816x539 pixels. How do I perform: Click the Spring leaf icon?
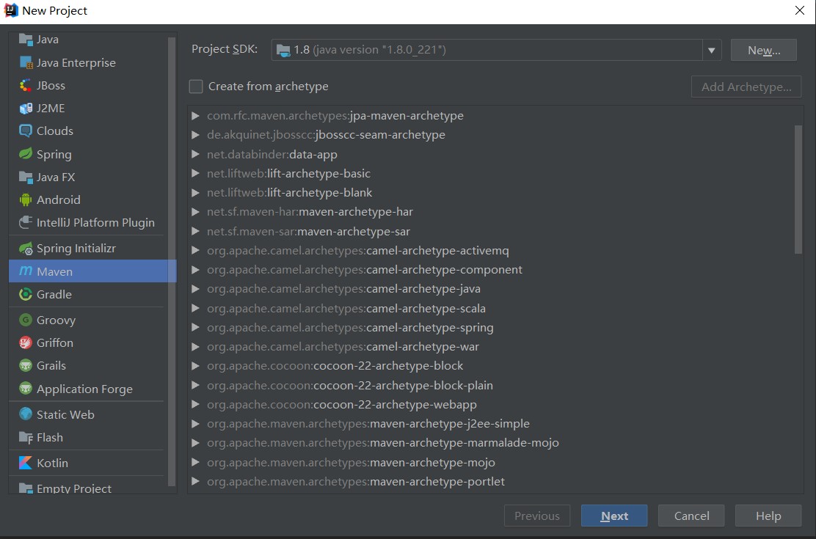pyautogui.click(x=26, y=154)
